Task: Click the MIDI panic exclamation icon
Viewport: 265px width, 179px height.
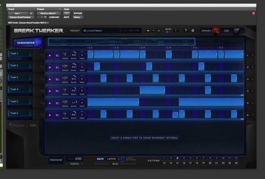Action: pyautogui.click(x=176, y=31)
